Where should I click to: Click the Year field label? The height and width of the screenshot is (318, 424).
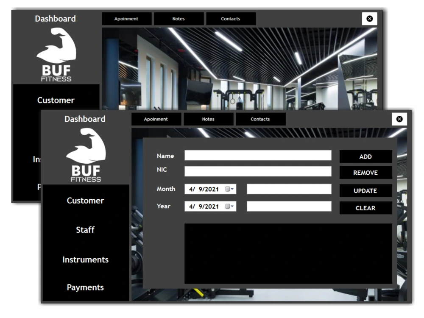(164, 206)
